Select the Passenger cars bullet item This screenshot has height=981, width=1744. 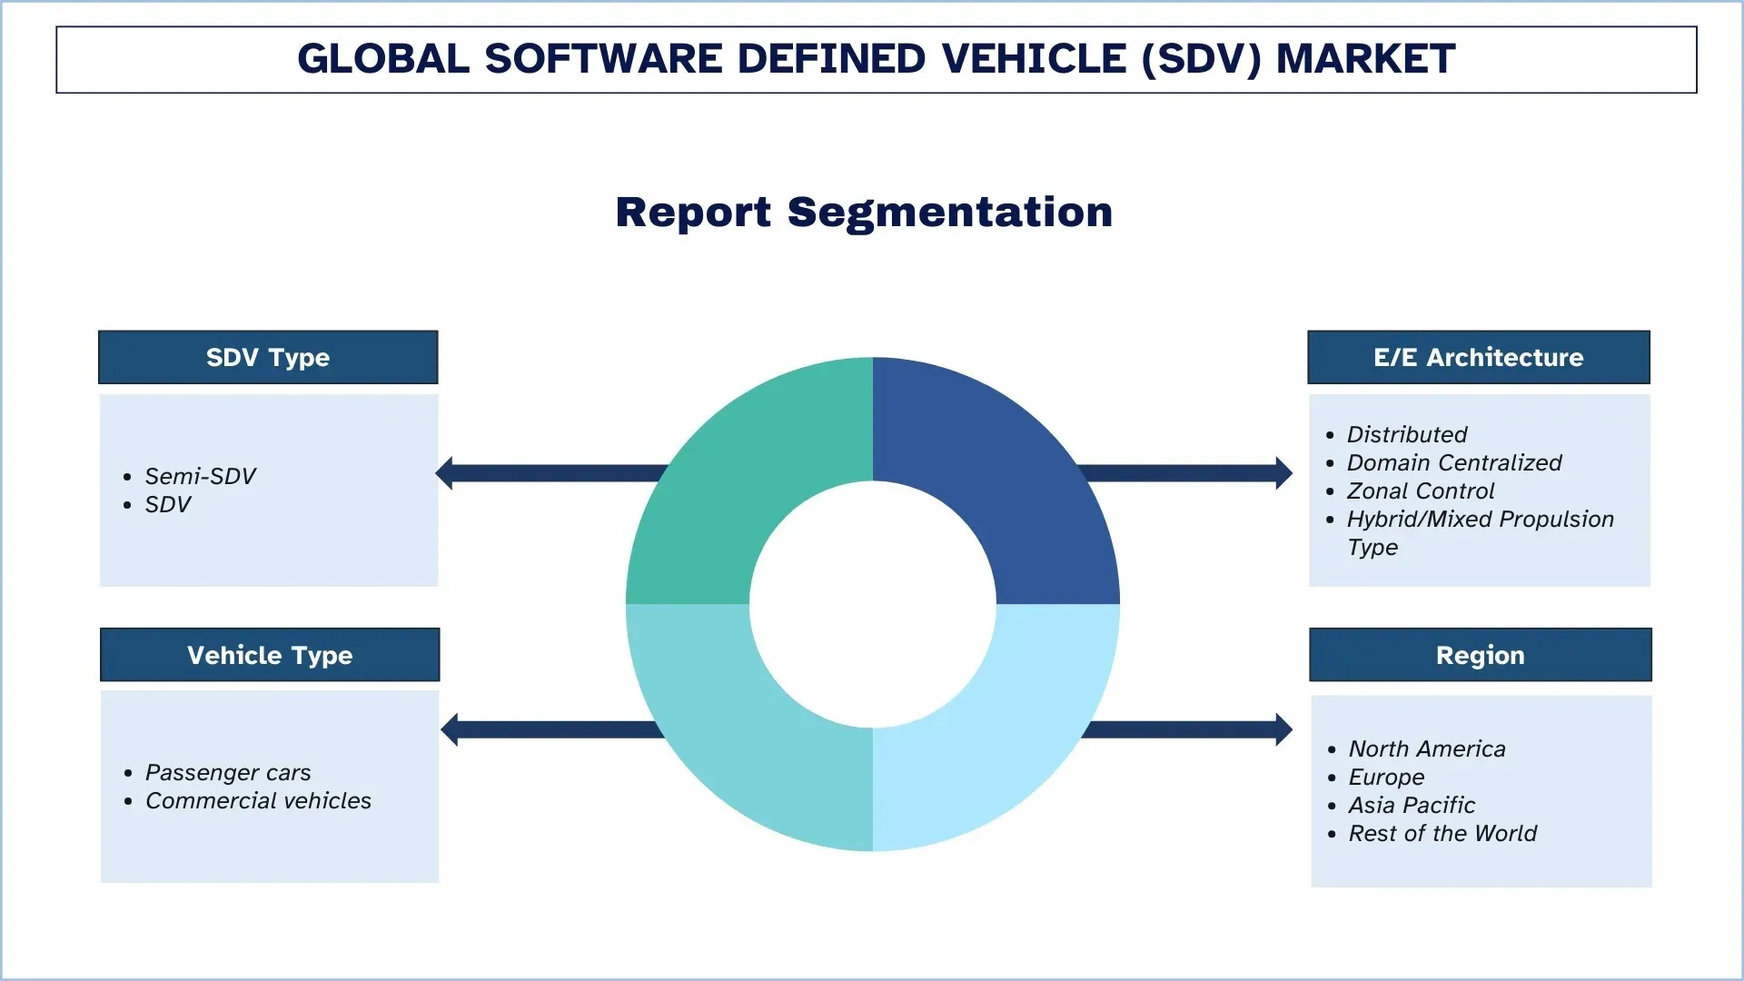pos(228,773)
